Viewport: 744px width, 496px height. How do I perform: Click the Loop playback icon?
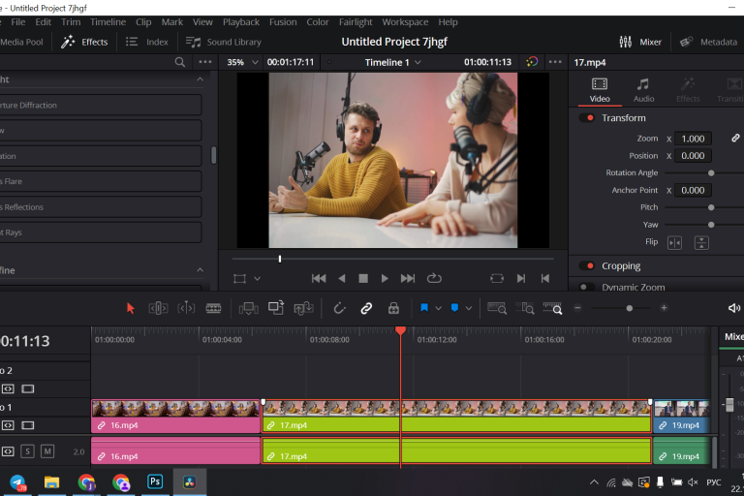[434, 278]
